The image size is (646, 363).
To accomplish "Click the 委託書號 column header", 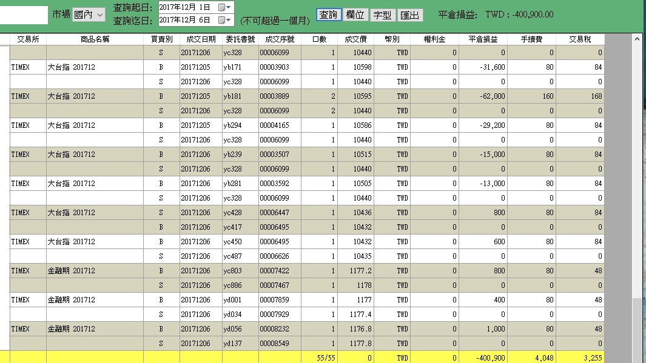I will [240, 39].
